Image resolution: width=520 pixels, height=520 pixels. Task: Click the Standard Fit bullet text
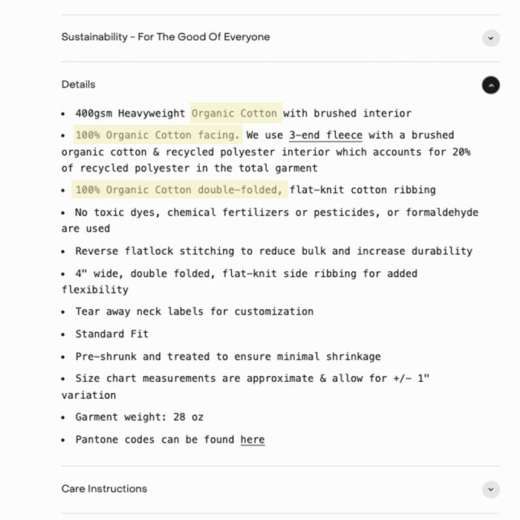(111, 334)
